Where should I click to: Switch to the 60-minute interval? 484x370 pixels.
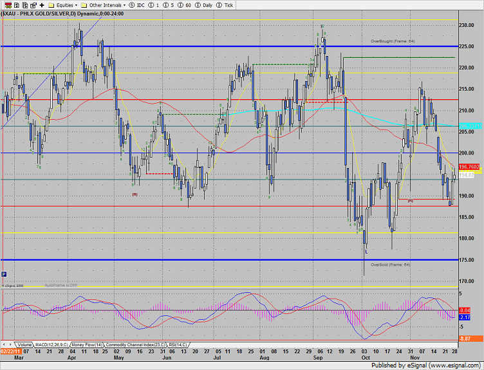(x=183, y=5)
